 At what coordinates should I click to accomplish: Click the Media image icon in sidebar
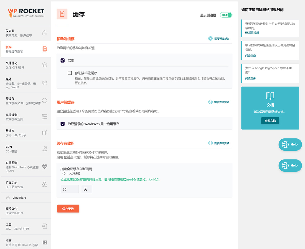pyautogui.click(x=45, y=83)
